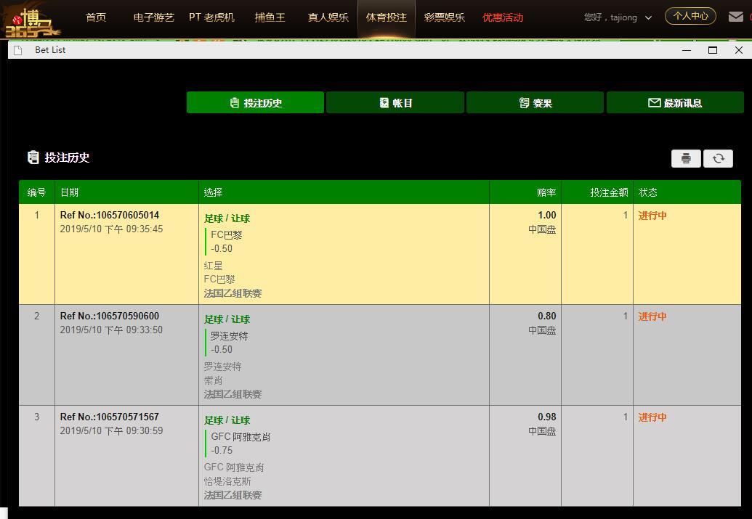Open the 帐目 tab

coord(395,102)
